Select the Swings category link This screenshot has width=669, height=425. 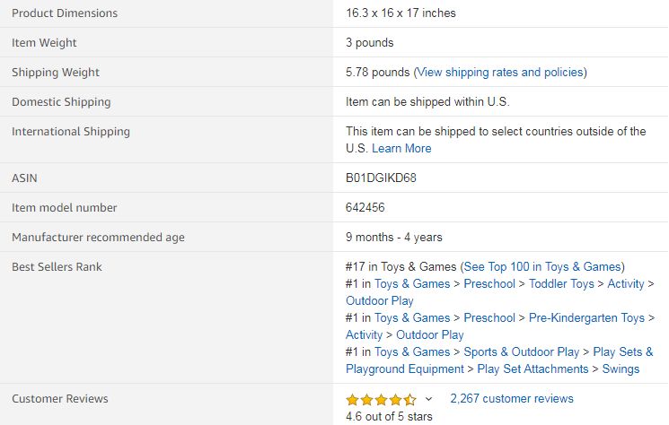pos(621,369)
